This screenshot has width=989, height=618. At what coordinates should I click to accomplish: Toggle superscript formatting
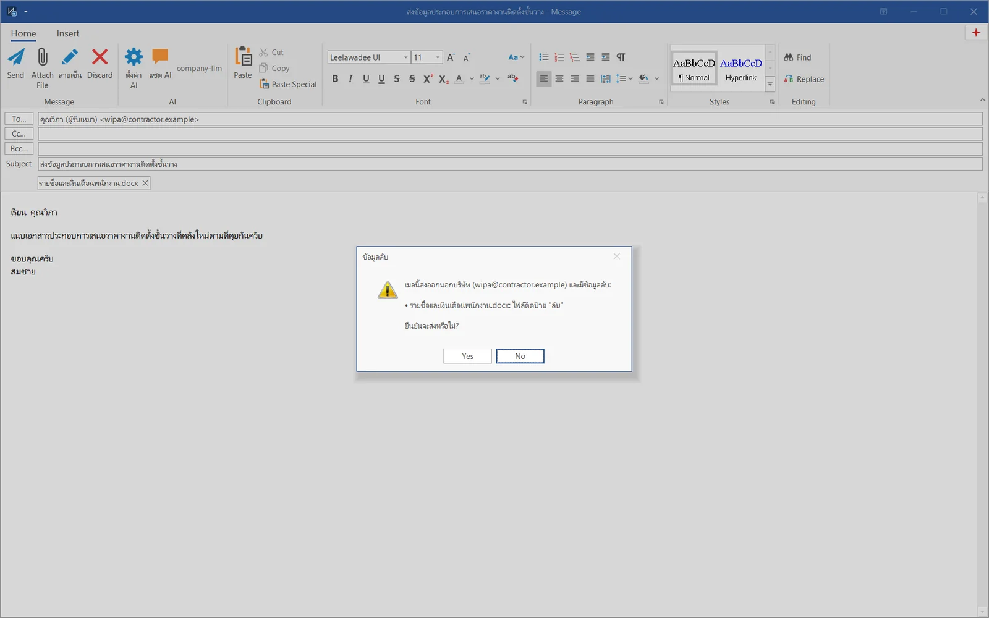pos(428,78)
